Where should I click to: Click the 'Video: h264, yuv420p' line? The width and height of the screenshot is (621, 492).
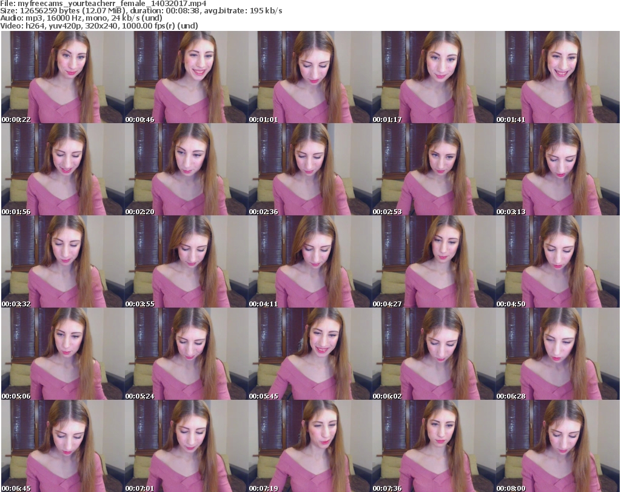pos(99,25)
